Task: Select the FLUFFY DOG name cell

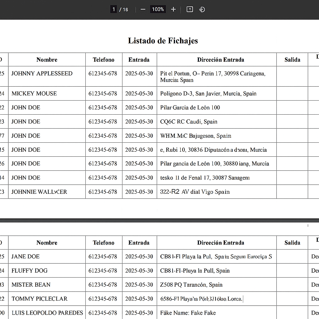Action: [x=30, y=271]
